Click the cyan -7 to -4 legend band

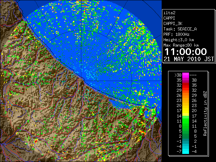[x=186, y=151]
